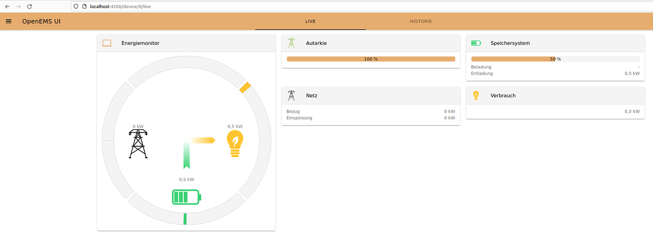The width and height of the screenshot is (653, 236).
Task: Click the OpenEMS UI title
Action: click(x=41, y=21)
